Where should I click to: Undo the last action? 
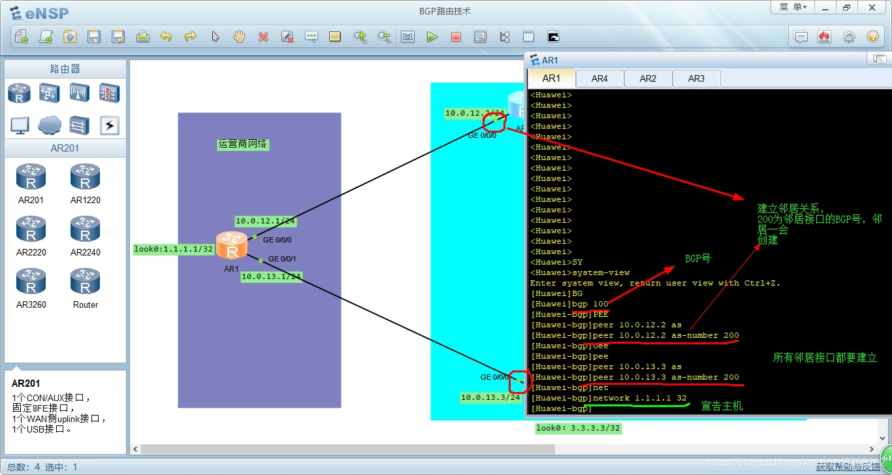point(167,37)
